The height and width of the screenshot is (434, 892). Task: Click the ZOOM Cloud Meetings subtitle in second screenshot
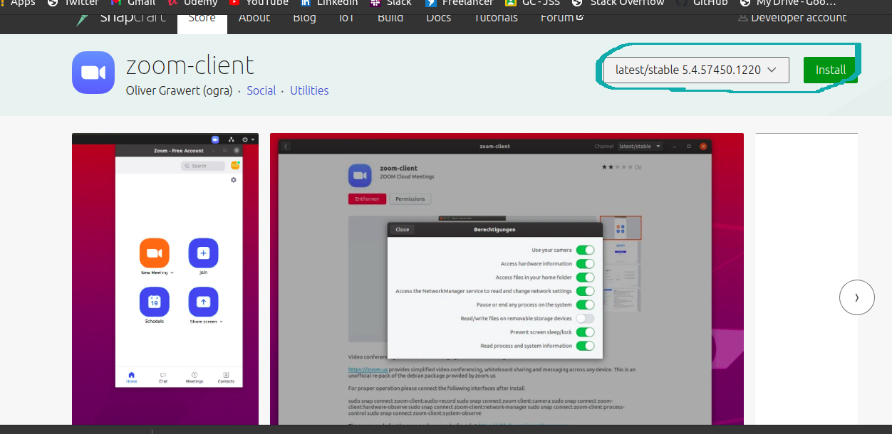[407, 176]
